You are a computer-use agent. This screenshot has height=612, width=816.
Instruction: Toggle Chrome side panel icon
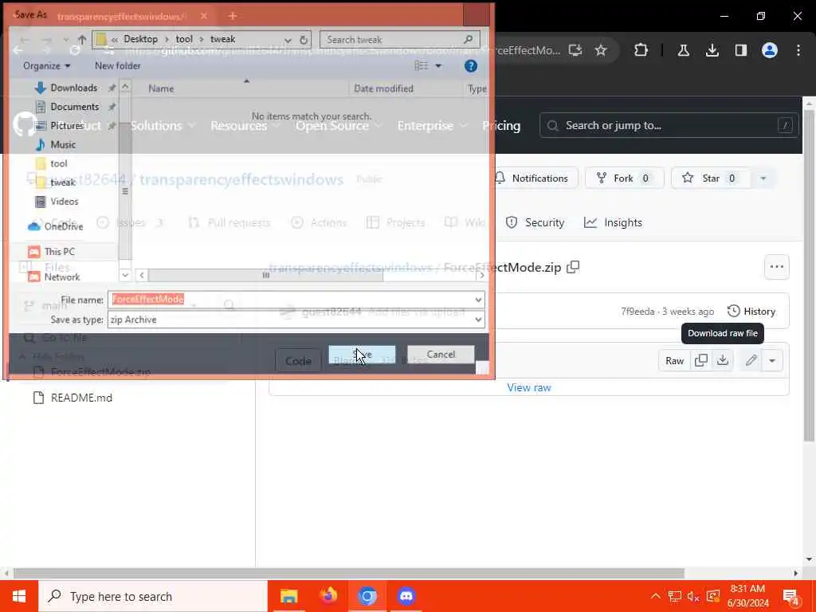coord(740,50)
